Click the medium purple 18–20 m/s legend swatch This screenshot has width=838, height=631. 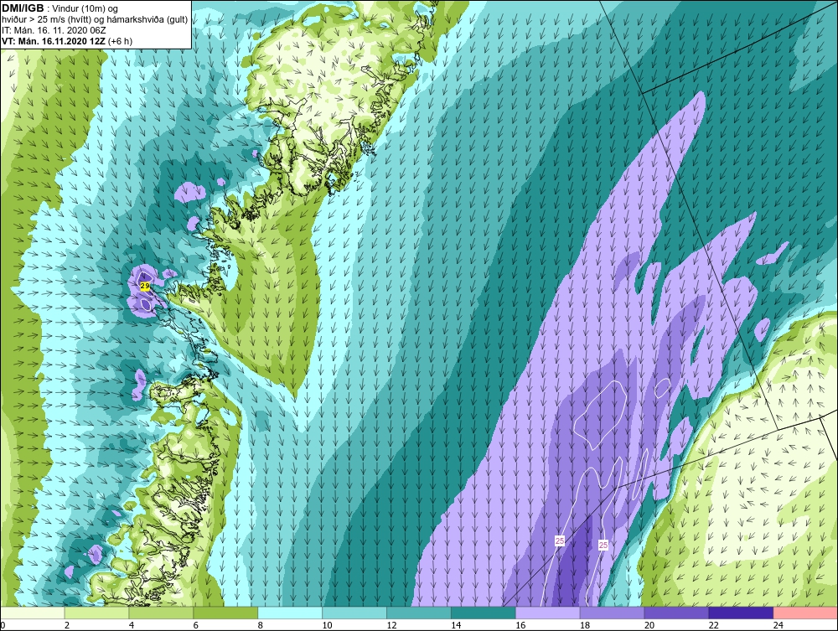(612, 613)
